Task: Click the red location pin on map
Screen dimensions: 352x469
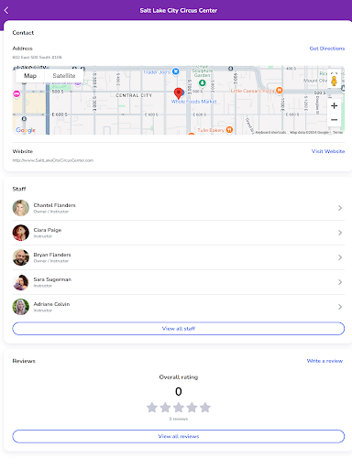Action: [x=179, y=93]
